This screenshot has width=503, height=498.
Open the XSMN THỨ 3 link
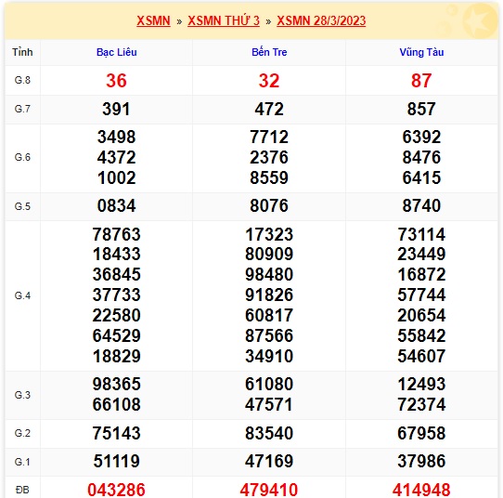(x=224, y=20)
